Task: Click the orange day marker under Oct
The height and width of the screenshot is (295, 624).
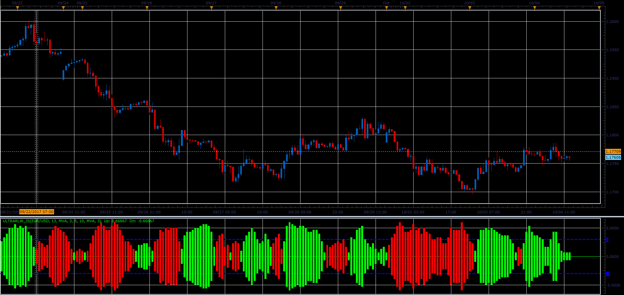Action: pos(386,8)
